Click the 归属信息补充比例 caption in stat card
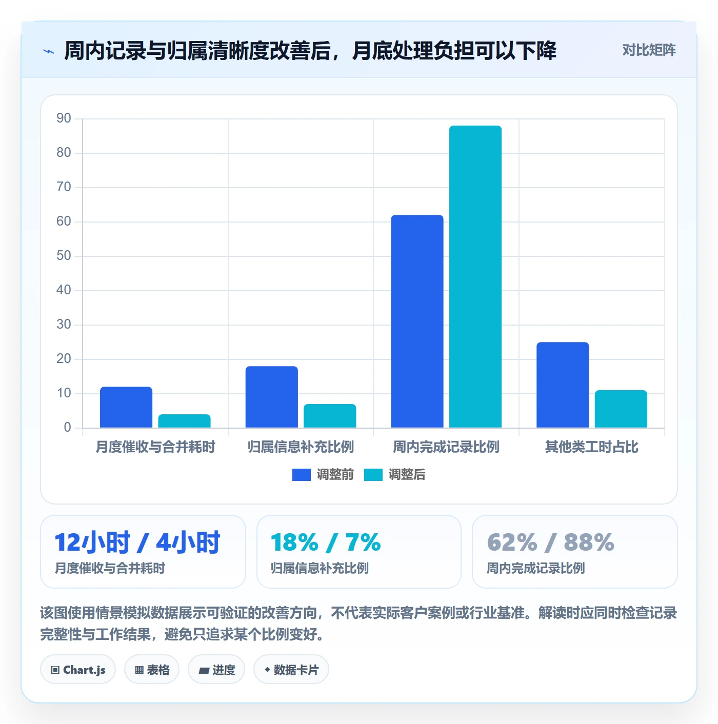 pyautogui.click(x=320, y=568)
